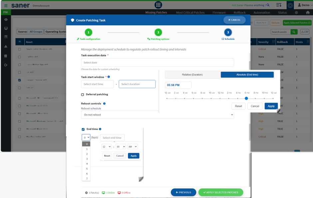The image size is (313, 198).
Task: Click the home icon in navigation bar
Action: (308, 13)
